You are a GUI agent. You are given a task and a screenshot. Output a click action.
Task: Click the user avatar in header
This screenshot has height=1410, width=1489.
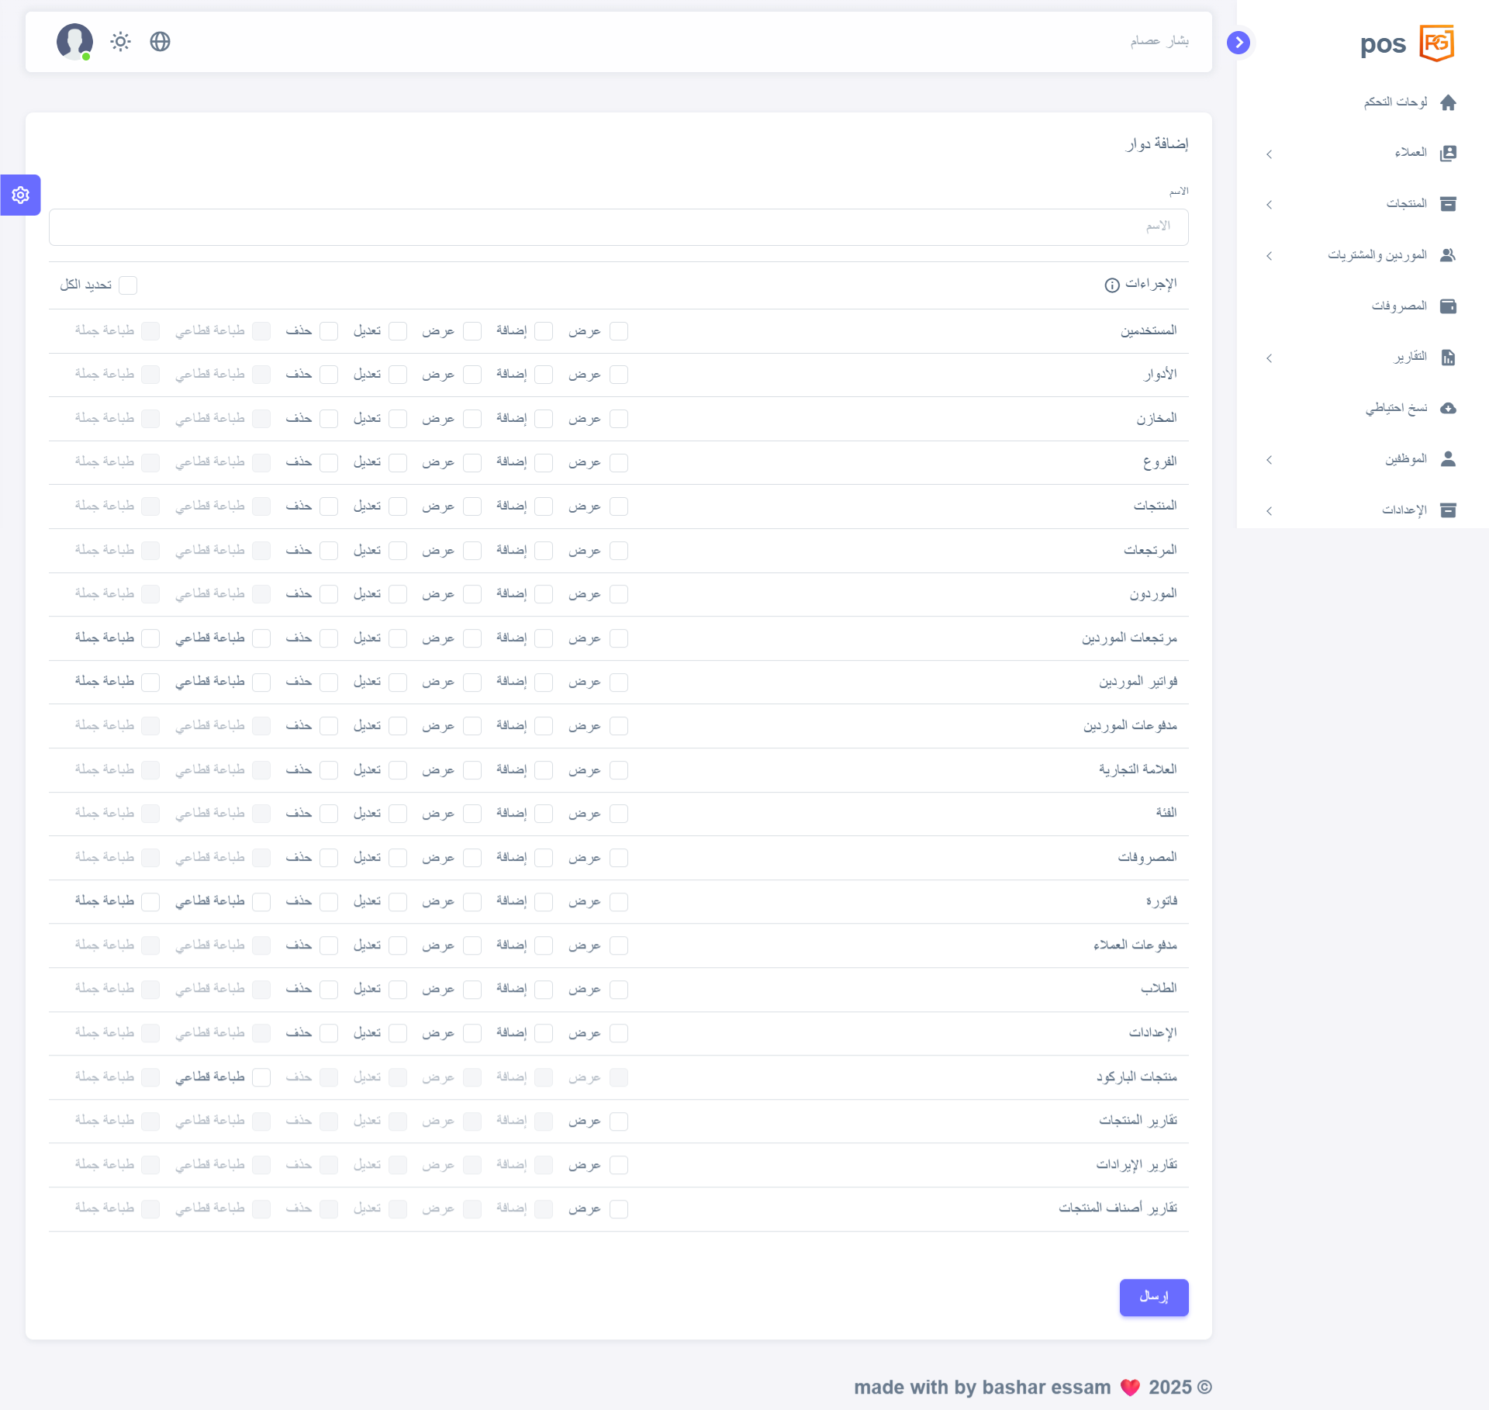click(x=74, y=41)
